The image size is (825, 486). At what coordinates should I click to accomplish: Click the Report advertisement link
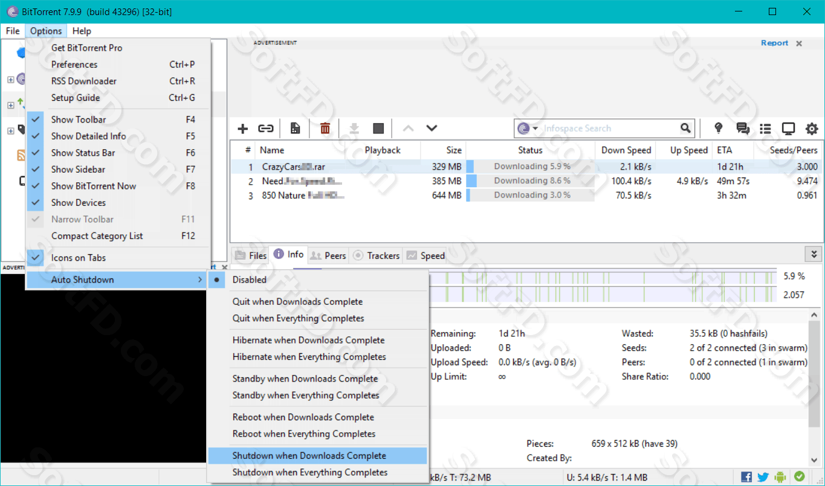point(774,43)
